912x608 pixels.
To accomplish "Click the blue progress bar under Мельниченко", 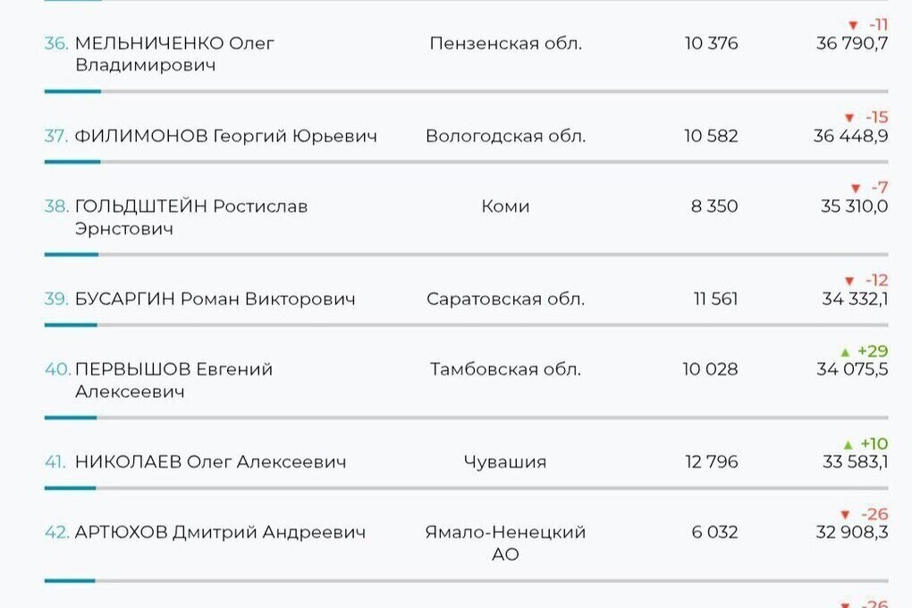I will [72, 91].
